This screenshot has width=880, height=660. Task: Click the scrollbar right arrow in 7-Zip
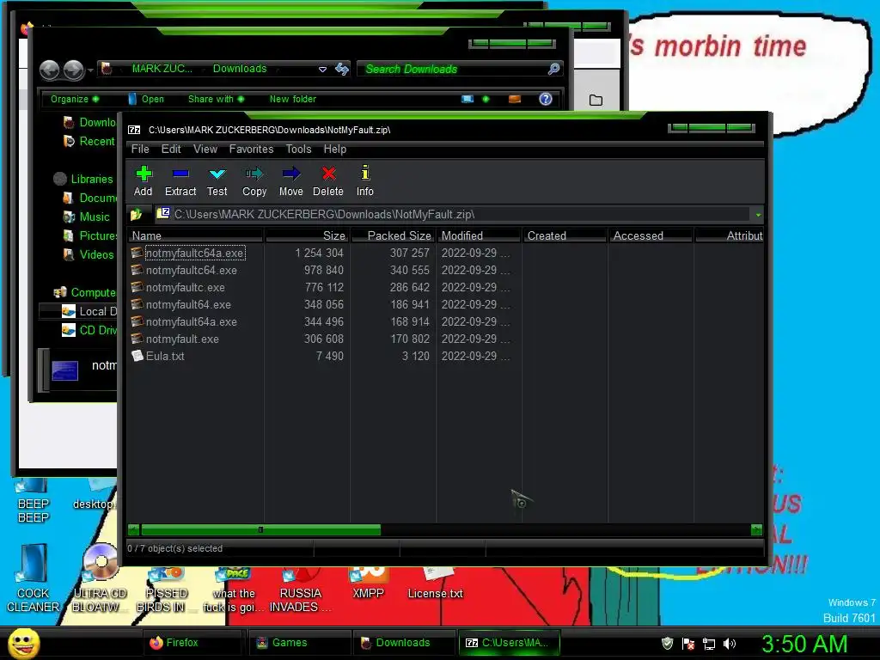[x=756, y=529]
